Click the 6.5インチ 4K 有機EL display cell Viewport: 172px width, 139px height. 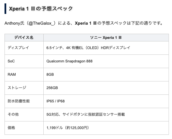pyautogui.click(x=88, y=48)
